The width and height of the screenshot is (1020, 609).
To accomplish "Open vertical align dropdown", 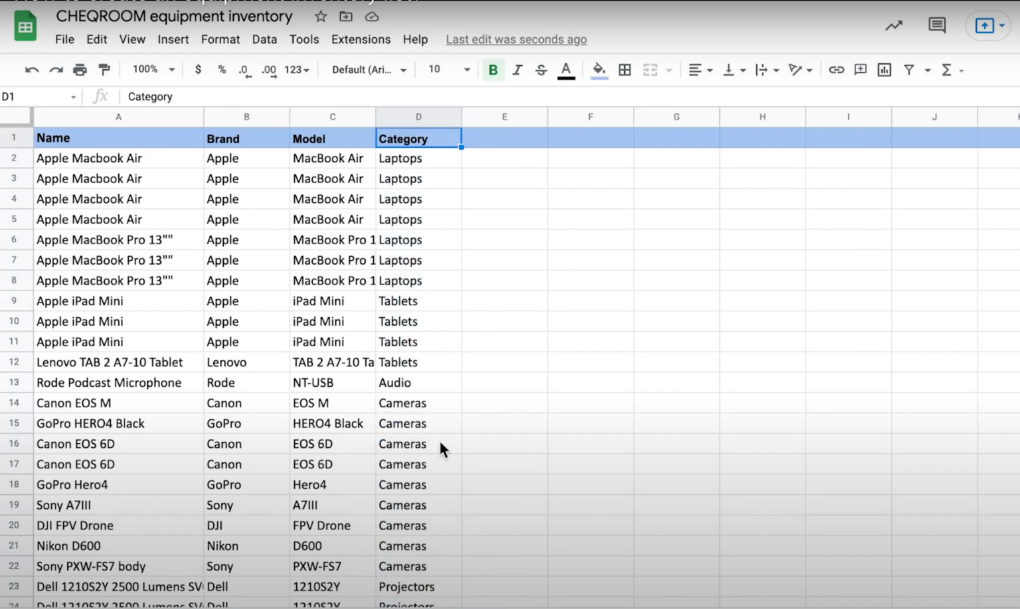I will pos(734,70).
